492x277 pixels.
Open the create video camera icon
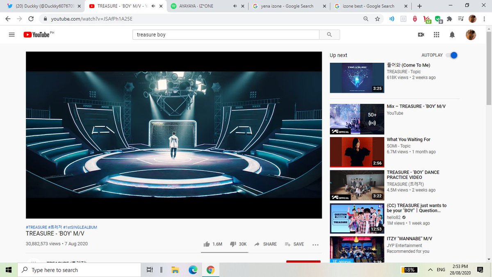421,35
